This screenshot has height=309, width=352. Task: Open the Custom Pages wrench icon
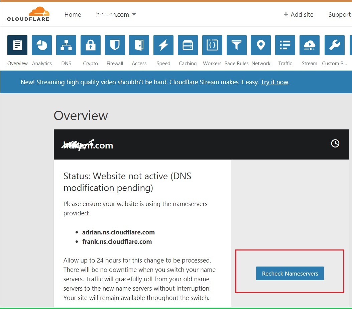(x=335, y=45)
